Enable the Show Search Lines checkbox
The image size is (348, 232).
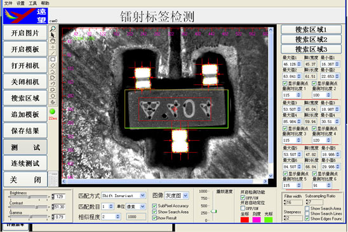tap(307, 214)
